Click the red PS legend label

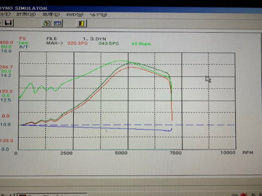[x=22, y=39]
